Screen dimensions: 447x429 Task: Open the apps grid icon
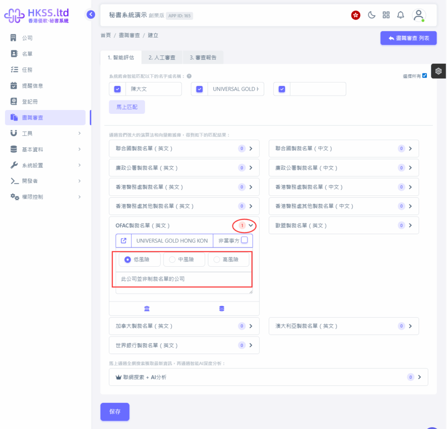(x=386, y=15)
